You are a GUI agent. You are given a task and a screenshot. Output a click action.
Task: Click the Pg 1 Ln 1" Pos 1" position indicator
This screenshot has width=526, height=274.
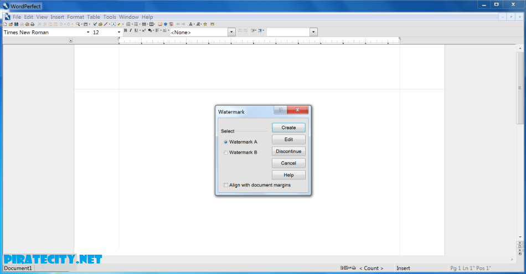click(x=470, y=268)
